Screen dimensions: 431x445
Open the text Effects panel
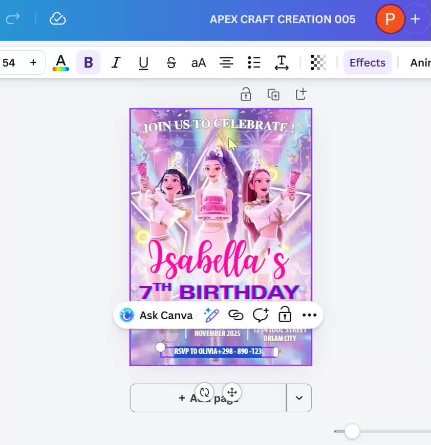click(x=368, y=62)
